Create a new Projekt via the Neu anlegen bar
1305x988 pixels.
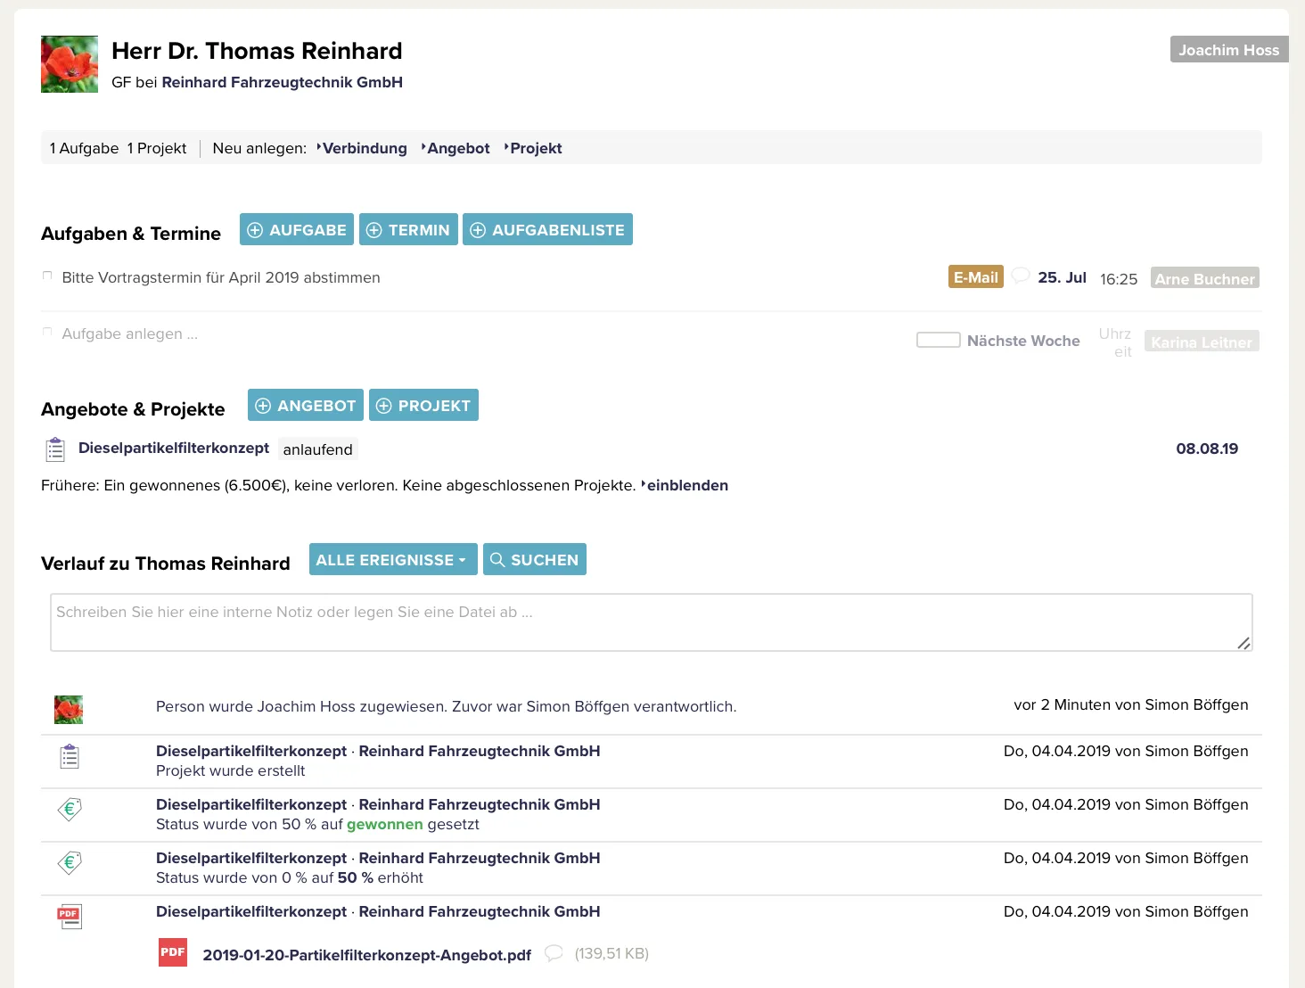pos(535,148)
